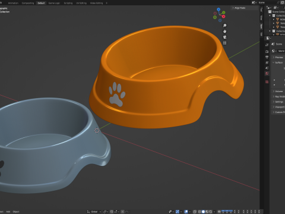Switch to rendered viewport shading
This screenshot has width=285, height=214.
pos(211,212)
